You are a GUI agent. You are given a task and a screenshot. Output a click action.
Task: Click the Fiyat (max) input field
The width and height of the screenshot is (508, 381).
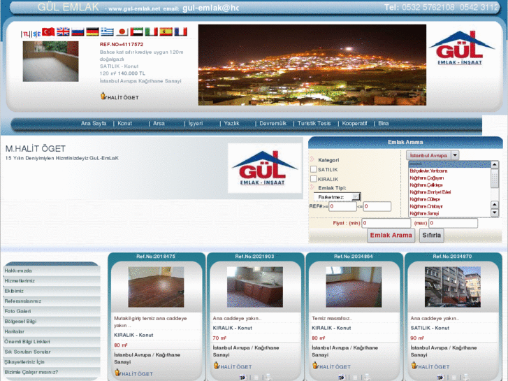[x=453, y=223]
